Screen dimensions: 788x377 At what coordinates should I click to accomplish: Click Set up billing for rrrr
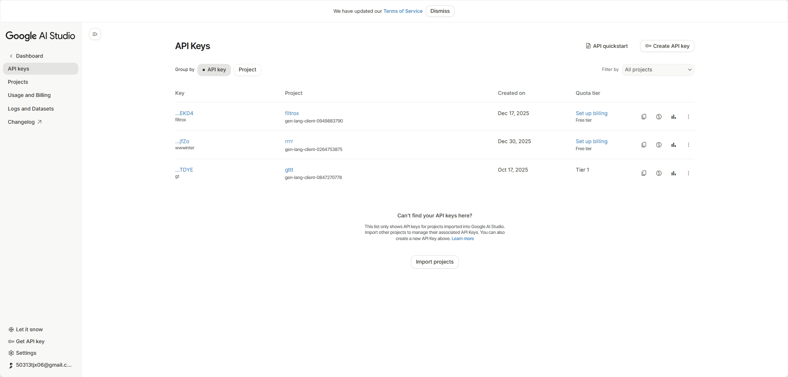[591, 141]
